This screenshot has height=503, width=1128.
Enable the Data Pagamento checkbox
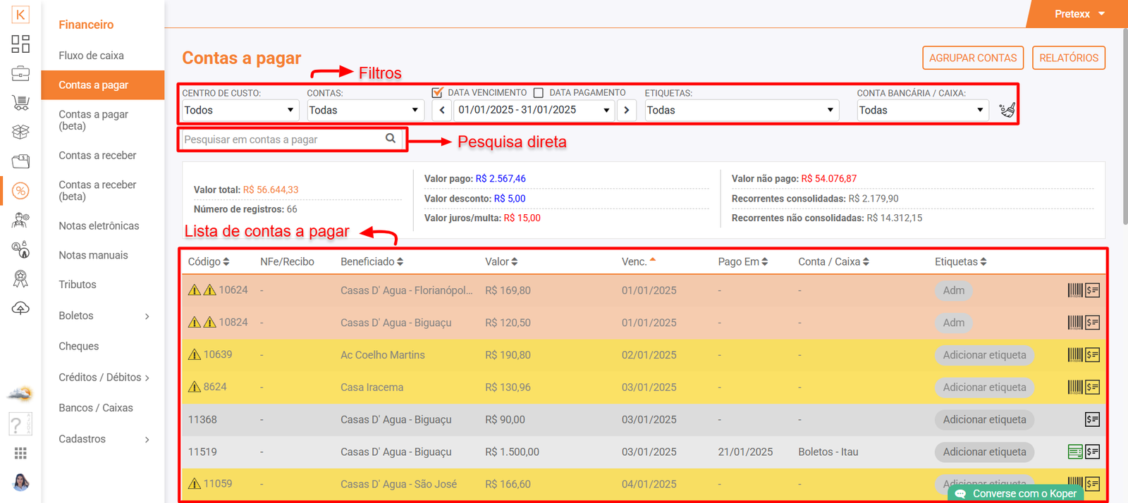tap(539, 92)
